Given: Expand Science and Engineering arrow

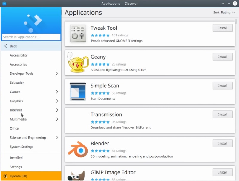Looking at the screenshot, I should 57,138.
